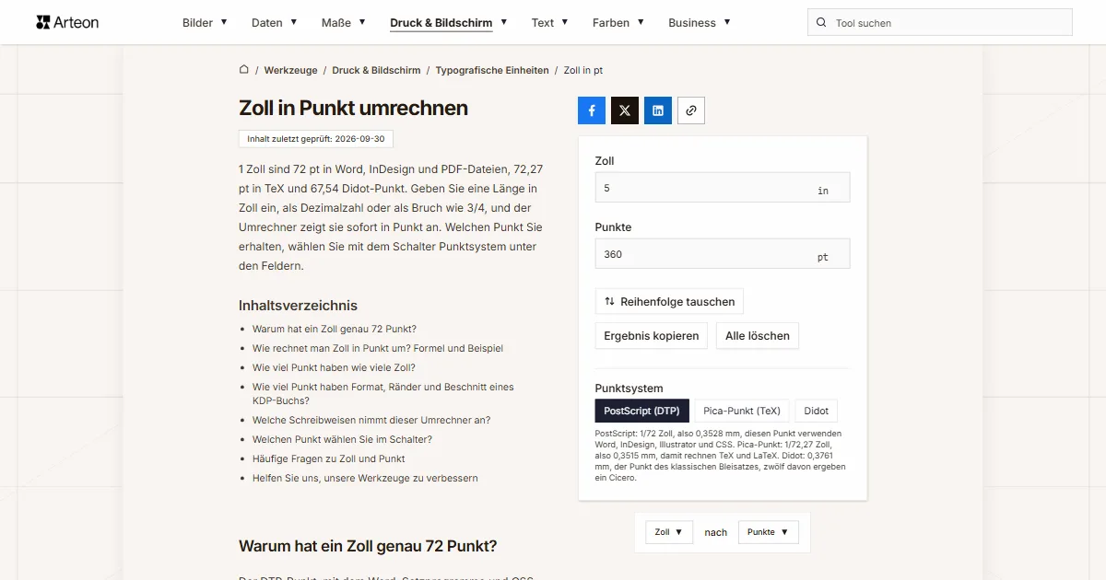Image resolution: width=1106 pixels, height=580 pixels.
Task: Select Didot point system
Action: [817, 411]
